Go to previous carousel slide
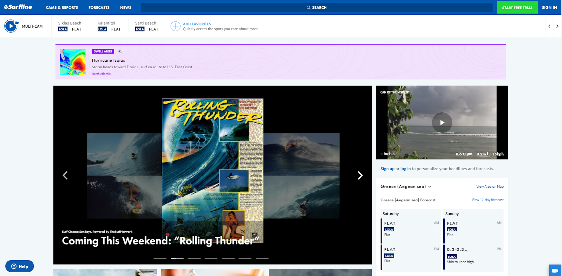562x276 pixels. tap(65, 175)
